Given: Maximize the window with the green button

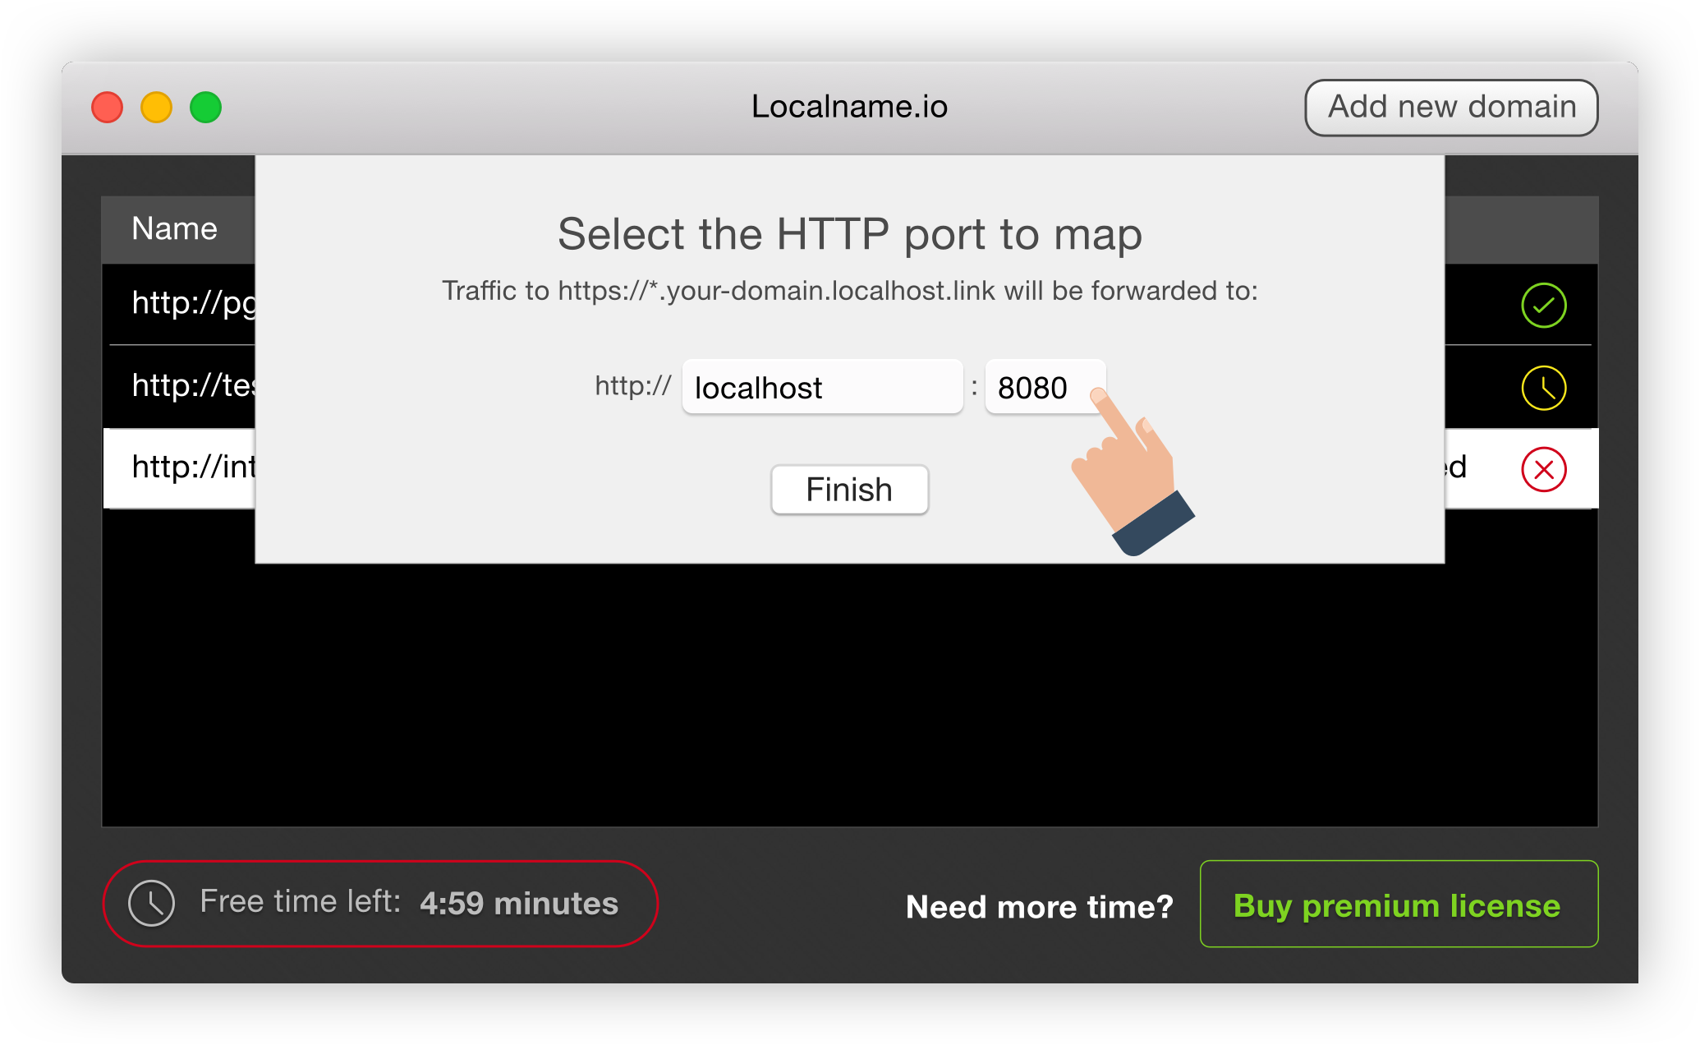Looking at the screenshot, I should [205, 108].
